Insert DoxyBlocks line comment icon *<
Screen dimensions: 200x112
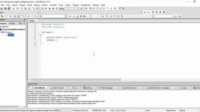(x=10, y=16)
